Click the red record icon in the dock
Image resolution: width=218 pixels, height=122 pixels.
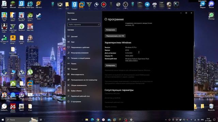[104, 4]
